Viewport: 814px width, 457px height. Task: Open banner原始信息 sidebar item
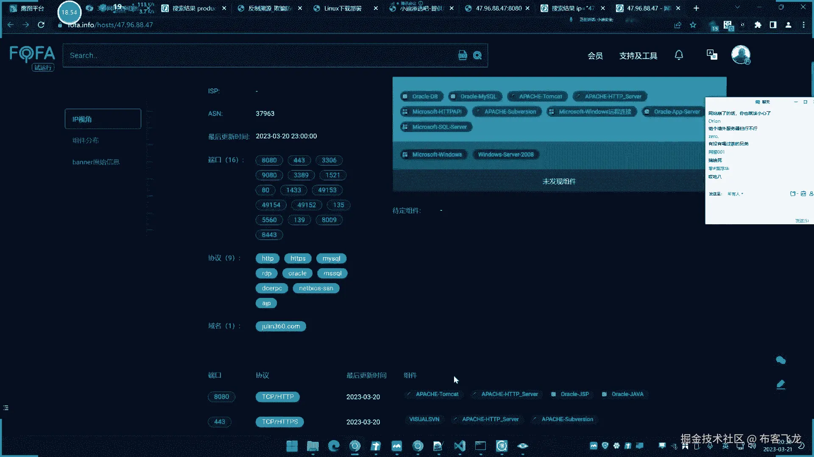[x=96, y=162]
